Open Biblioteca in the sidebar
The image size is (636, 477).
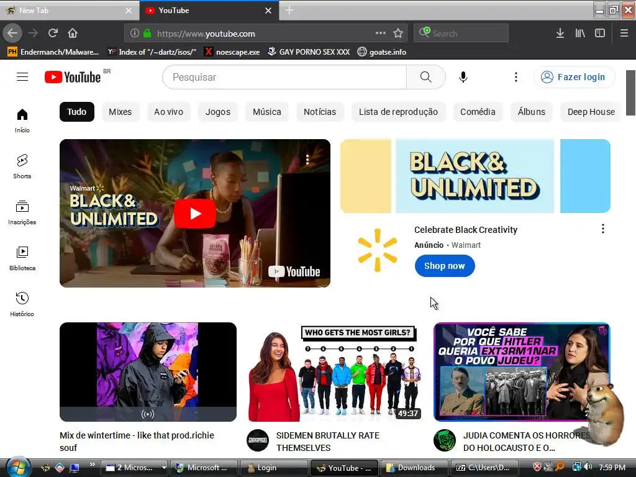pyautogui.click(x=22, y=258)
